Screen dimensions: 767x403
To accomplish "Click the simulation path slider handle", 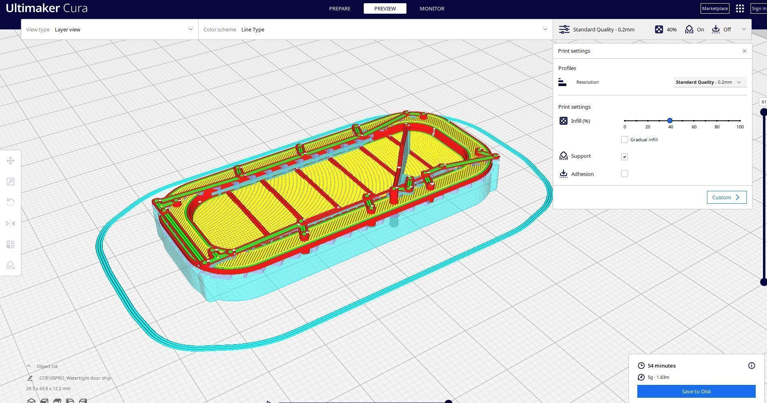I will pyautogui.click(x=448, y=401).
